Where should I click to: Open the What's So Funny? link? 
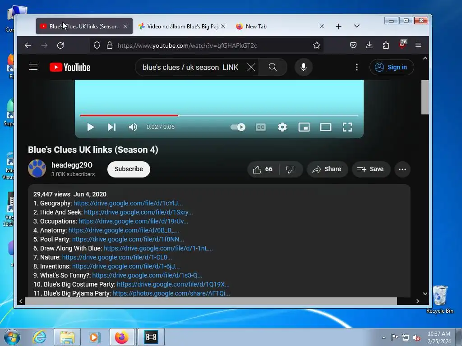click(x=148, y=275)
